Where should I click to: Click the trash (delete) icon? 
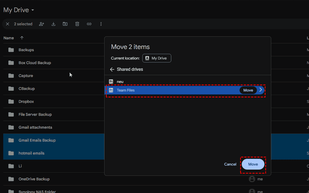click(77, 24)
